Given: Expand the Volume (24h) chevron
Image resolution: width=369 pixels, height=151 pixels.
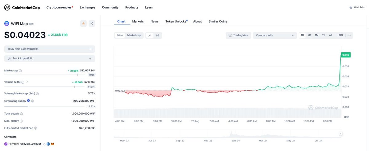Looking at the screenshot, I should 27,82.
